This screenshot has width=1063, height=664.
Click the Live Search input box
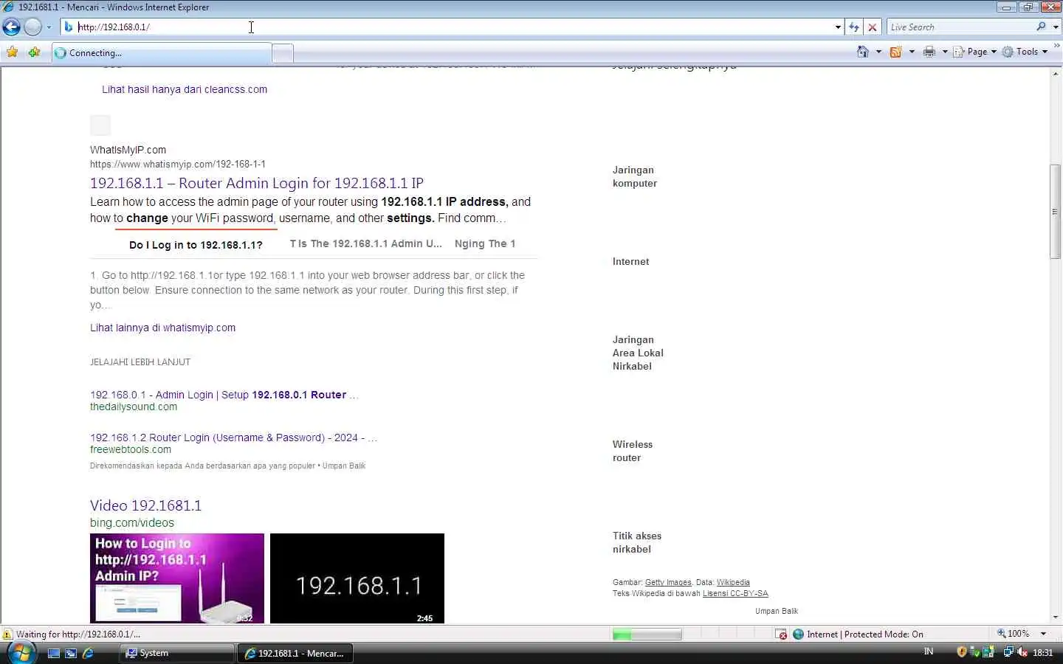coord(960,27)
